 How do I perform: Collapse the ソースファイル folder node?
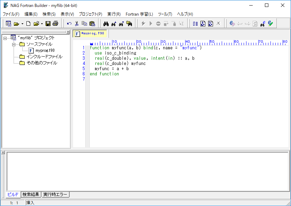14,44
